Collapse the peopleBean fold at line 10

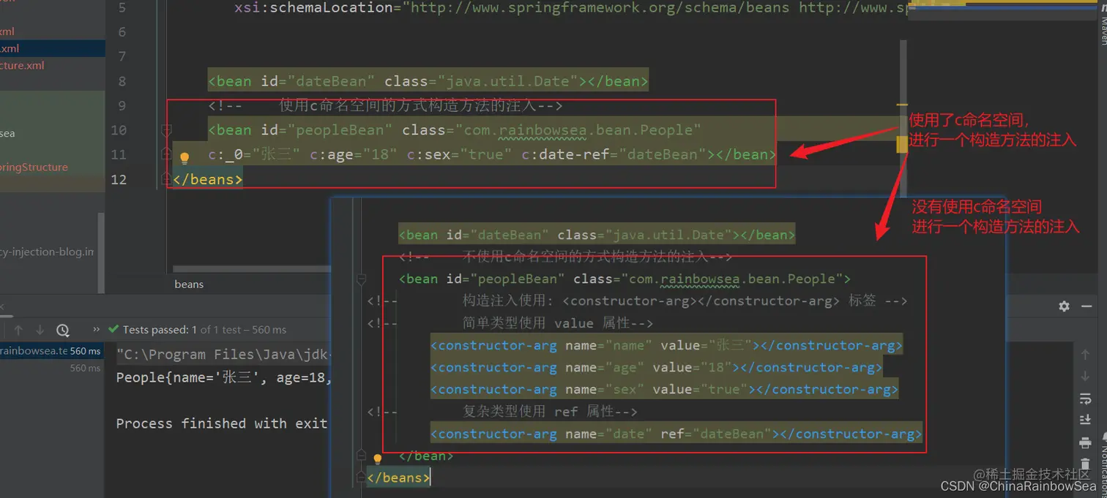click(166, 130)
